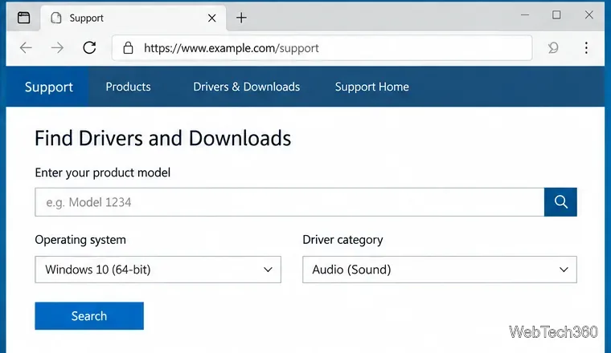Click the browser forward arrow
Screen dimensions: 611x353
pyautogui.click(x=57, y=48)
